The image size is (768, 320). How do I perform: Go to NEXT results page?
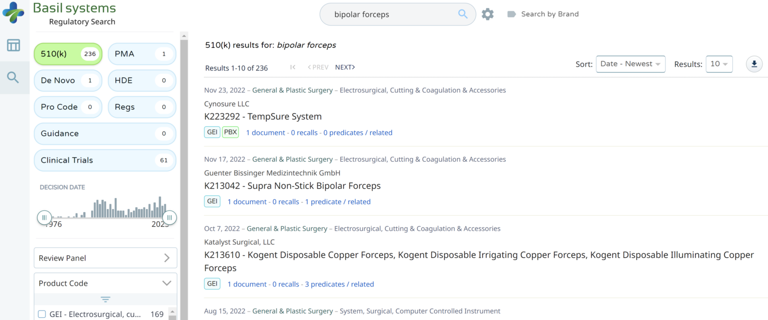pyautogui.click(x=345, y=67)
